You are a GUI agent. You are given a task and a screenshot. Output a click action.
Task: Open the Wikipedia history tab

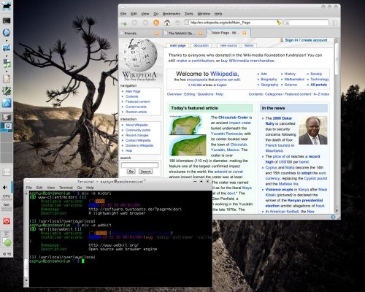tap(249, 45)
